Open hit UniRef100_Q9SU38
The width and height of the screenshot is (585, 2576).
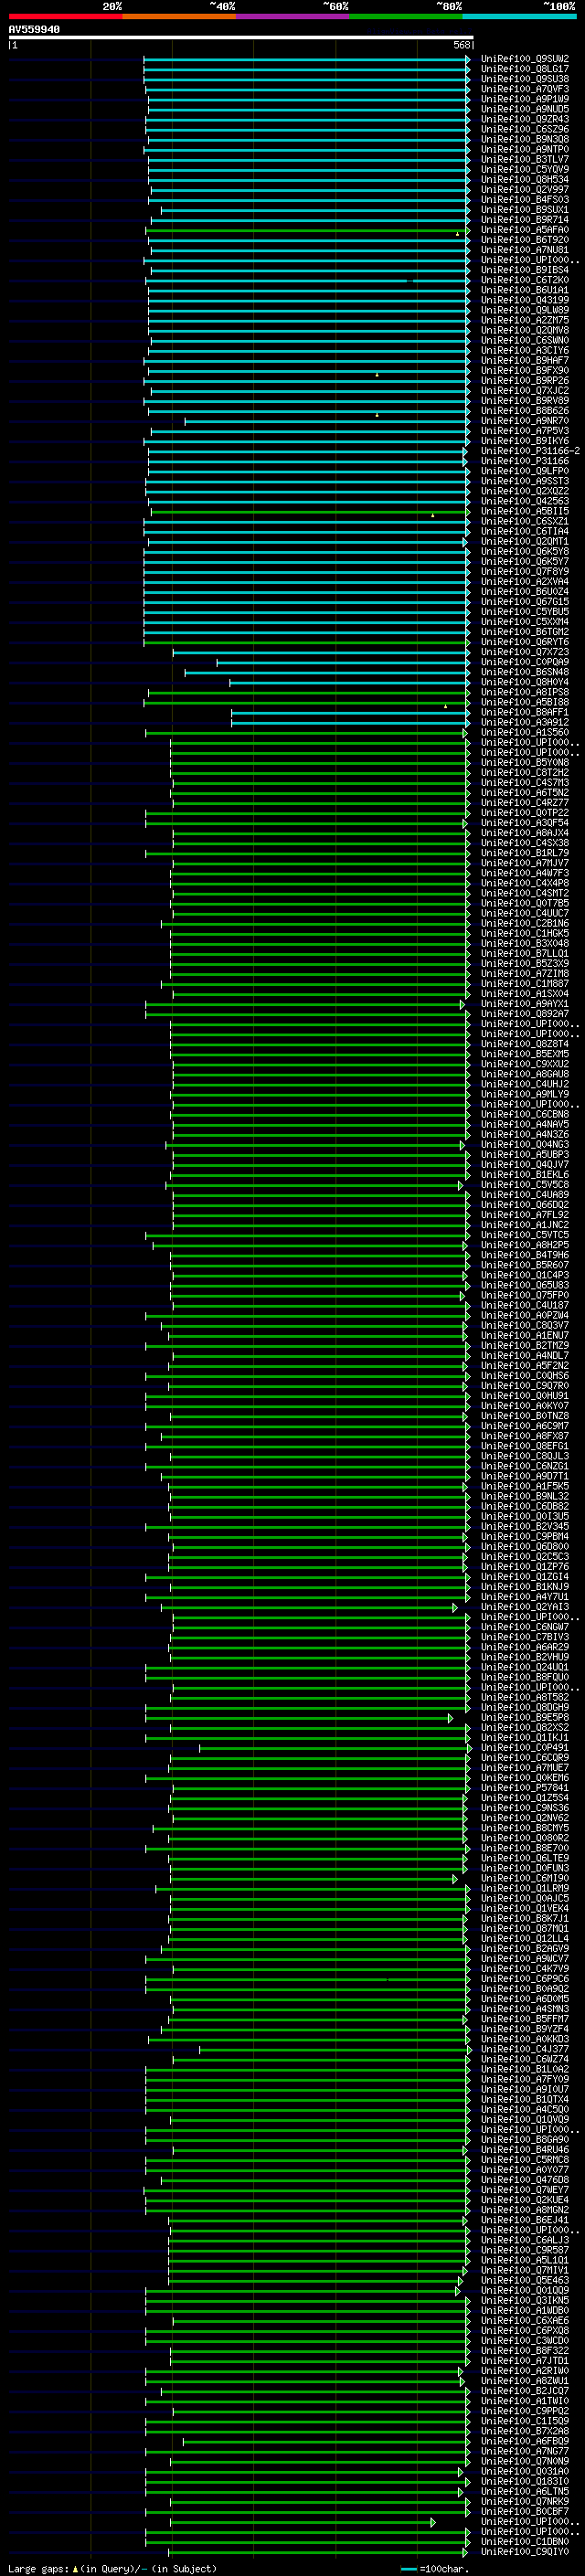(524, 79)
